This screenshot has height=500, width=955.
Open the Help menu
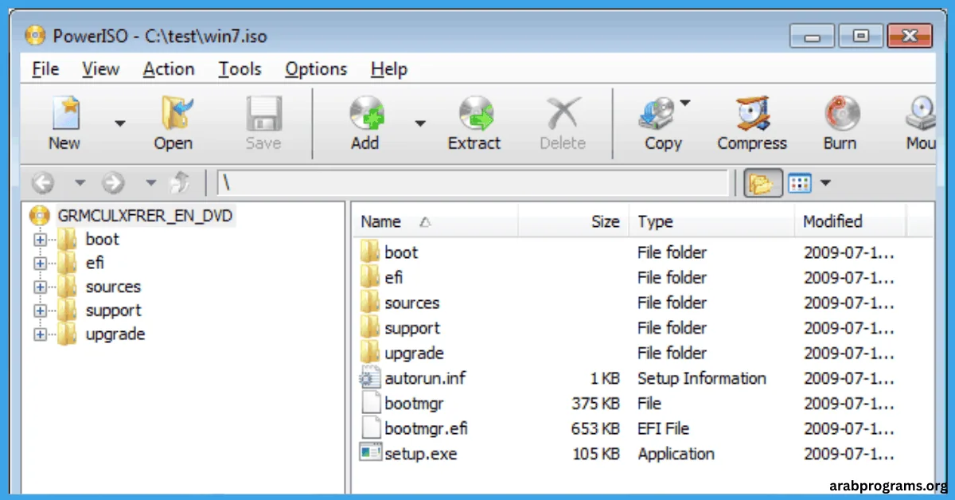389,69
